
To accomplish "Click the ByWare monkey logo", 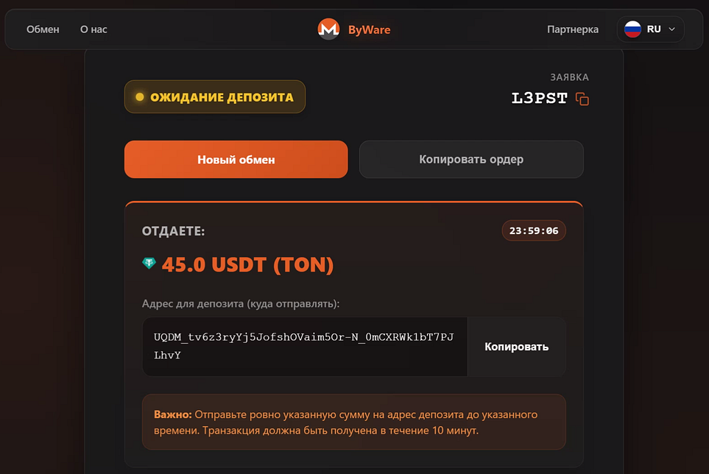I will (330, 29).
